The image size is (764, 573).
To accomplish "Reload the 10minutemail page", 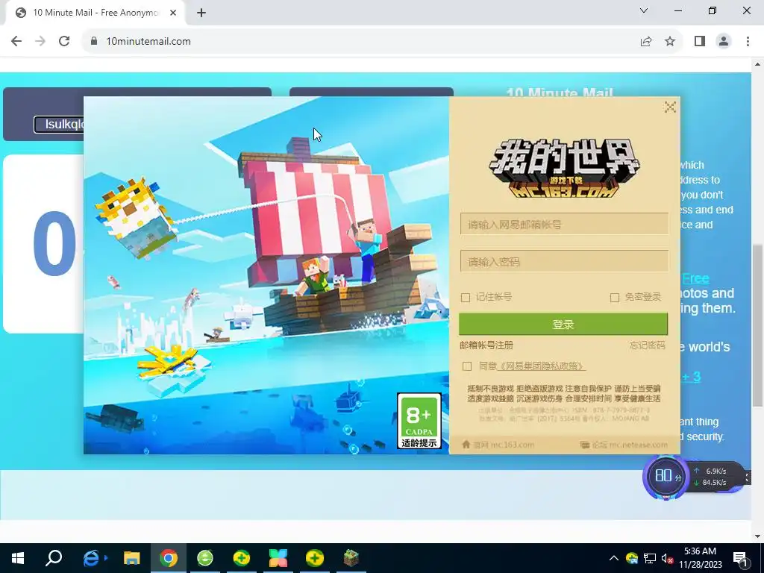I will coord(64,41).
